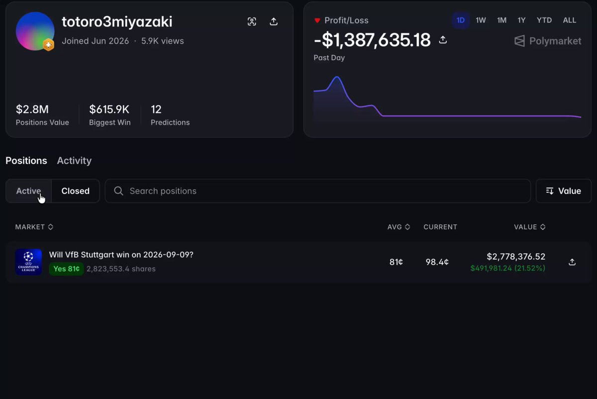
Task: Click the CURRENT column header
Action: (x=440, y=227)
